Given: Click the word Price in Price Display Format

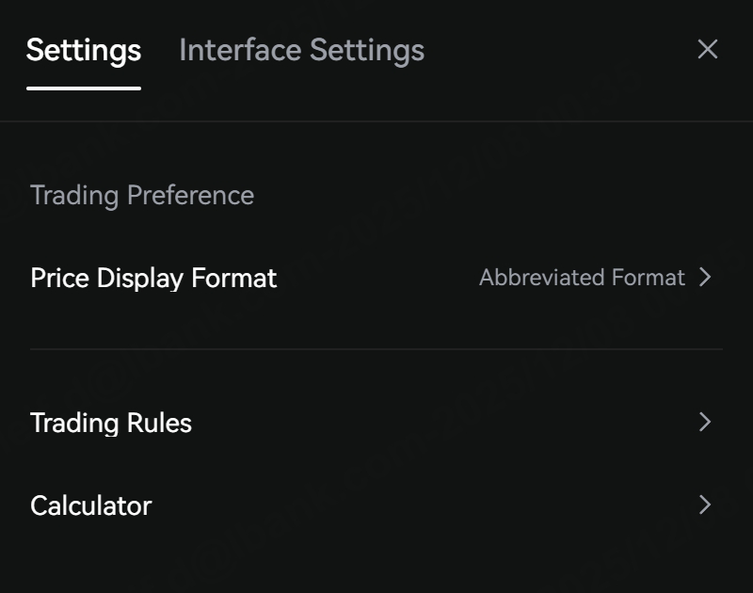Looking at the screenshot, I should coord(59,279).
